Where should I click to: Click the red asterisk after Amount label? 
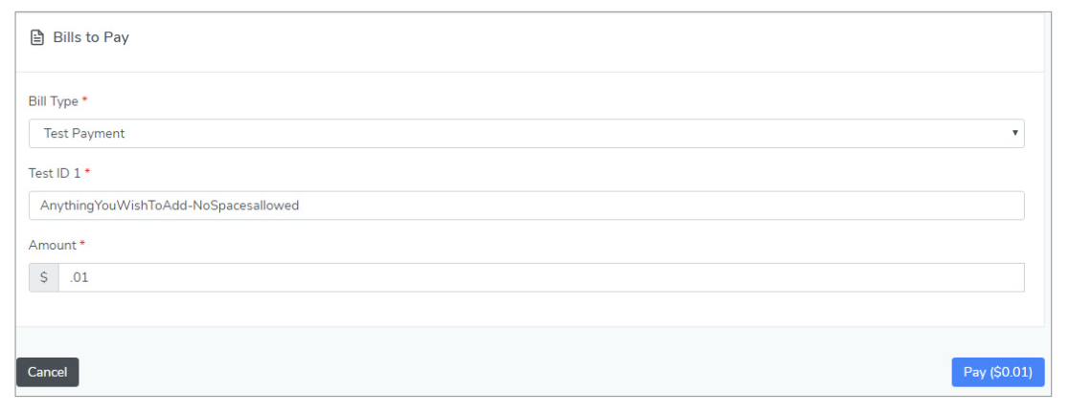click(82, 245)
